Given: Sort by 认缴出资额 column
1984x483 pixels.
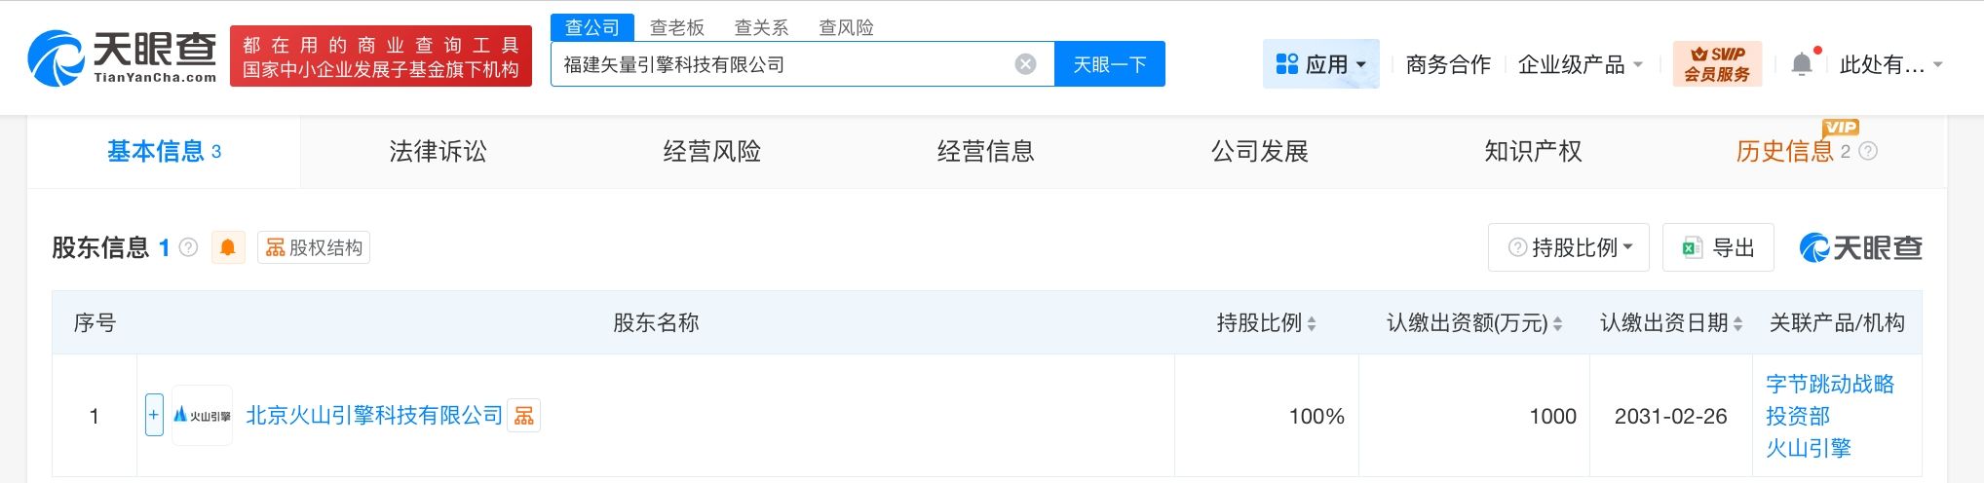Looking at the screenshot, I should tap(1557, 323).
